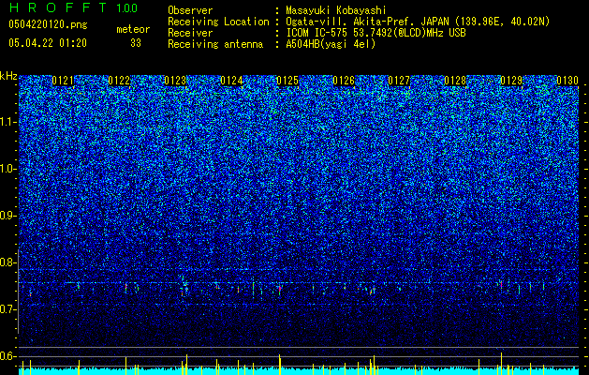589x375 pixels.
Task: Click the receiver ICOM IC-575 text
Action: (x=375, y=33)
